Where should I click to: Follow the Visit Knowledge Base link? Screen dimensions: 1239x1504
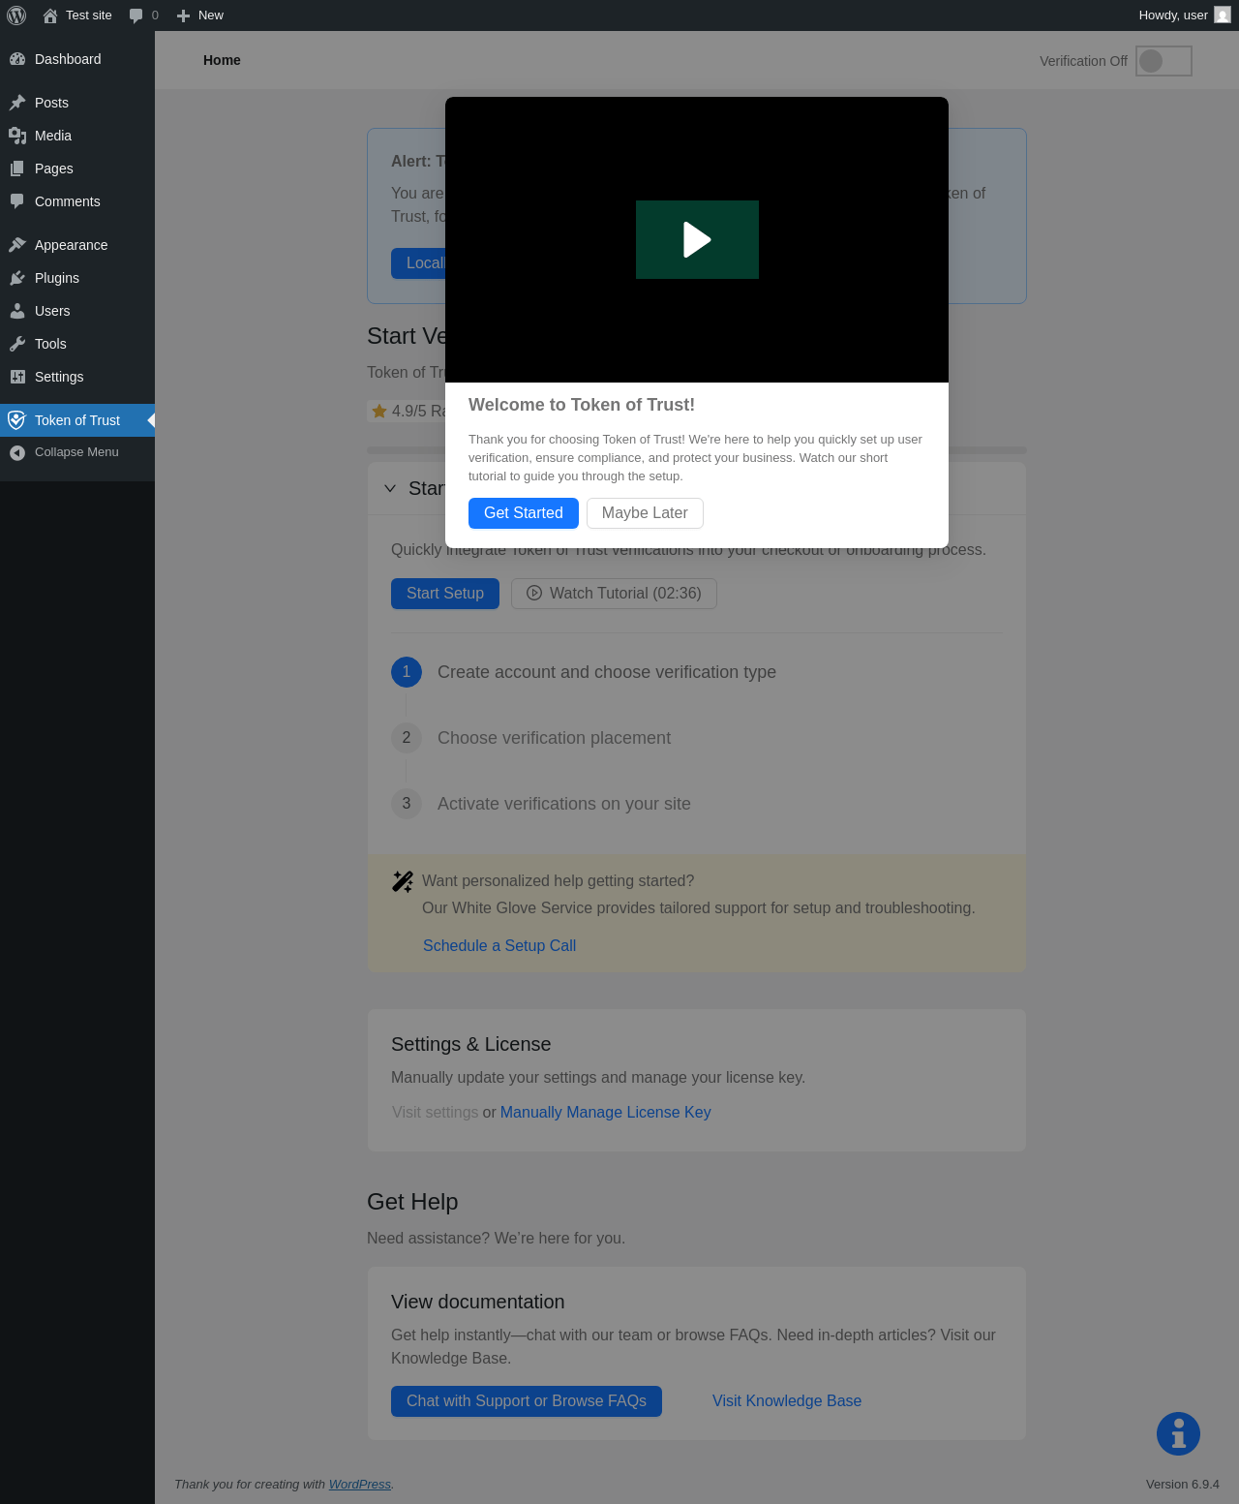click(787, 1401)
